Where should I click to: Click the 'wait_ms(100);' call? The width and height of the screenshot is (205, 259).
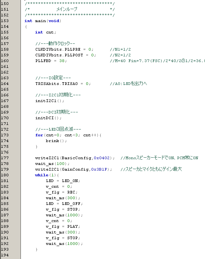(x=52, y=164)
